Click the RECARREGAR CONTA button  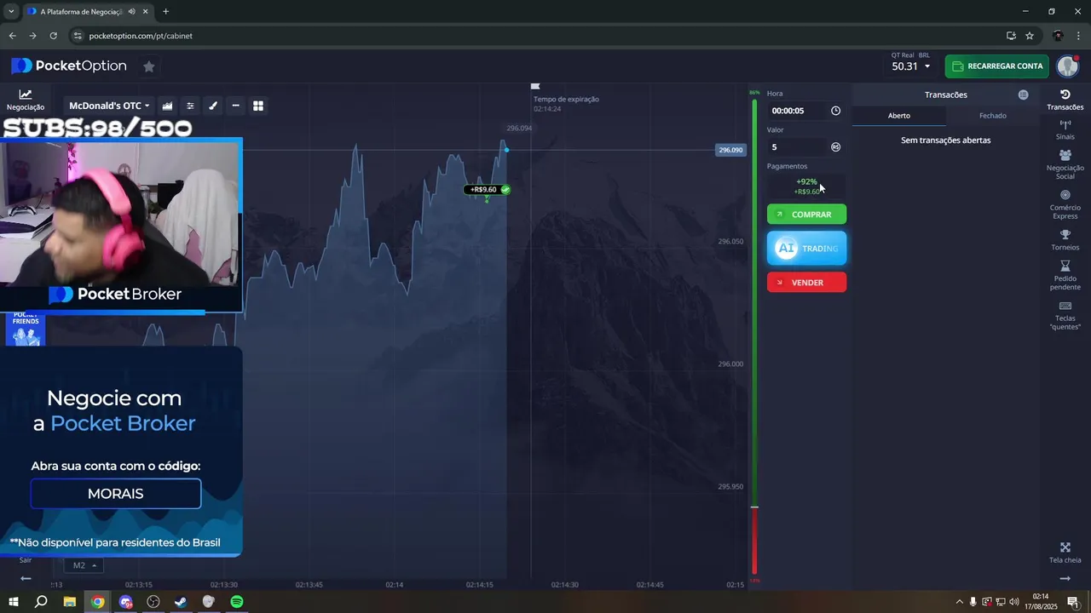(x=997, y=66)
